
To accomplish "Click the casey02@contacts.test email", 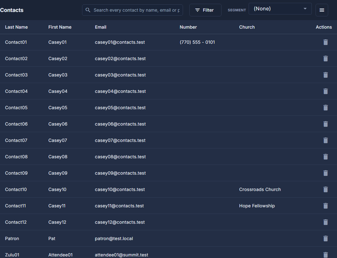I will click(x=120, y=59).
